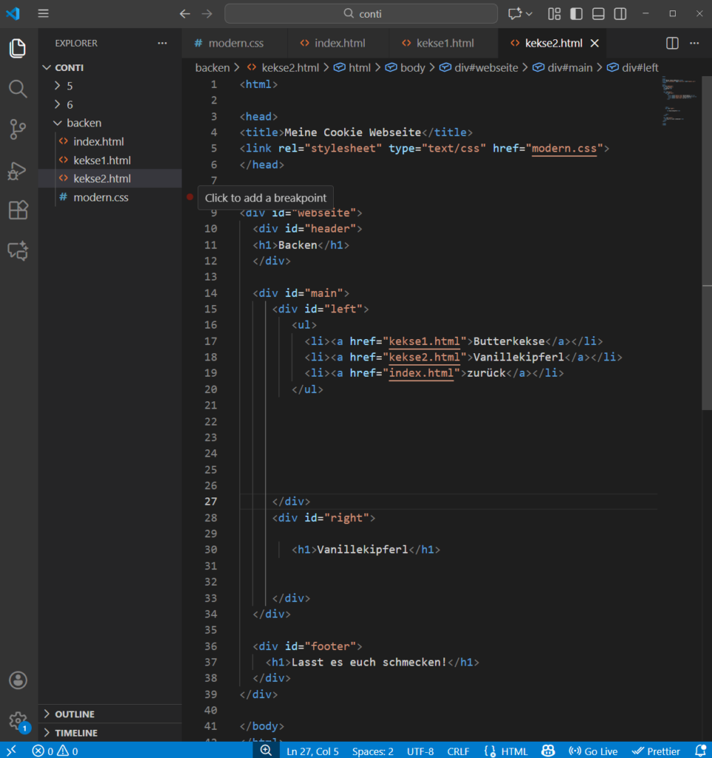Toggle the Secondary Side Bar visibility

(620, 14)
